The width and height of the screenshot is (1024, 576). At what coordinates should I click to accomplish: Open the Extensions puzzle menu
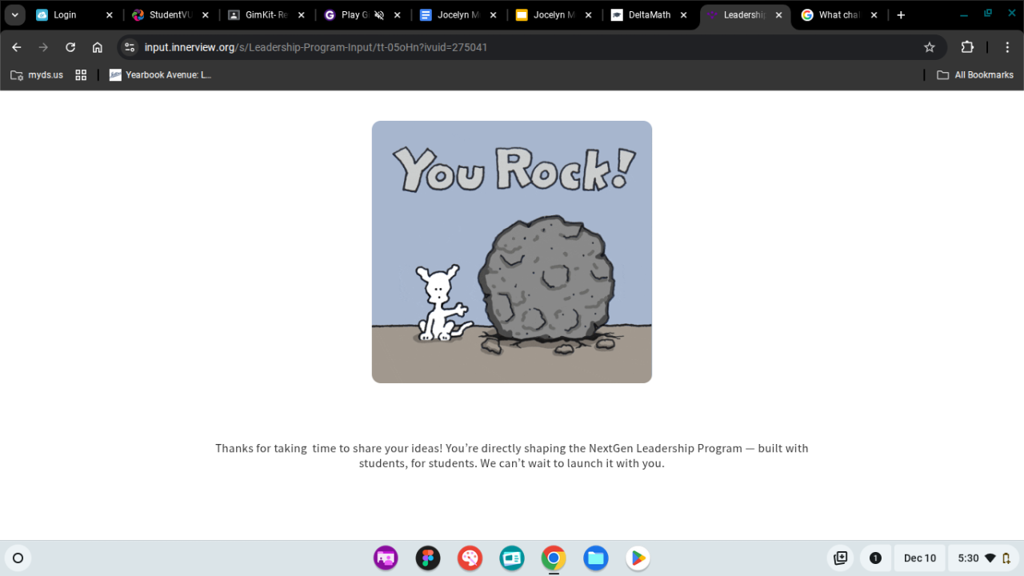coord(967,47)
